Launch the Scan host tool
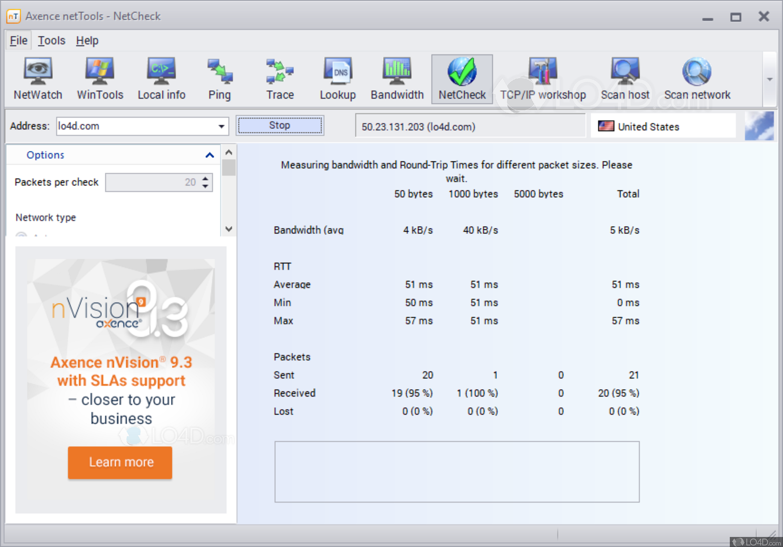The height and width of the screenshot is (547, 783). [625, 78]
